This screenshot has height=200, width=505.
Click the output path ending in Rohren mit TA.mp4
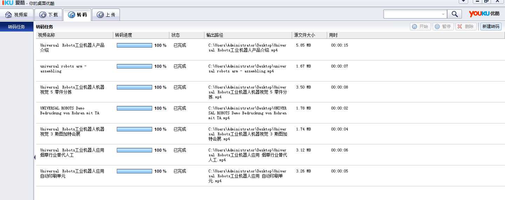coord(247,113)
